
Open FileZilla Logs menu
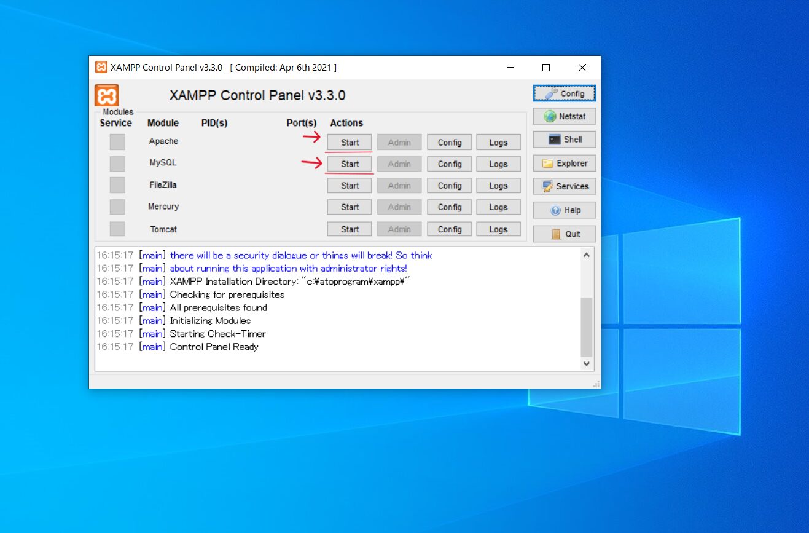(x=498, y=186)
